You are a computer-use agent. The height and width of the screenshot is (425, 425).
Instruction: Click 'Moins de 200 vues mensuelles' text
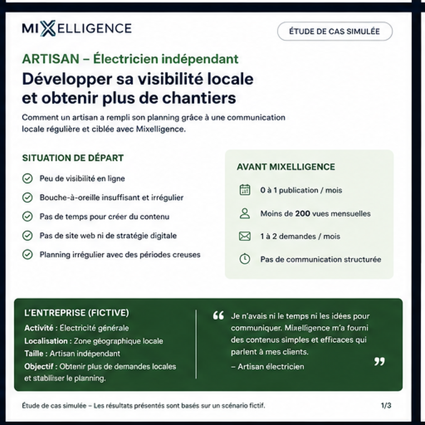315,214
